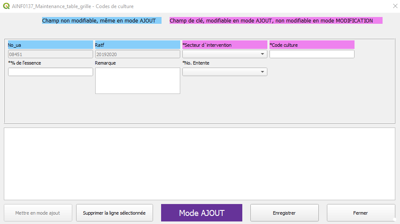Viewport: 400px width, 224px height.
Task: Save with the Enregistrer button
Action: (284, 213)
